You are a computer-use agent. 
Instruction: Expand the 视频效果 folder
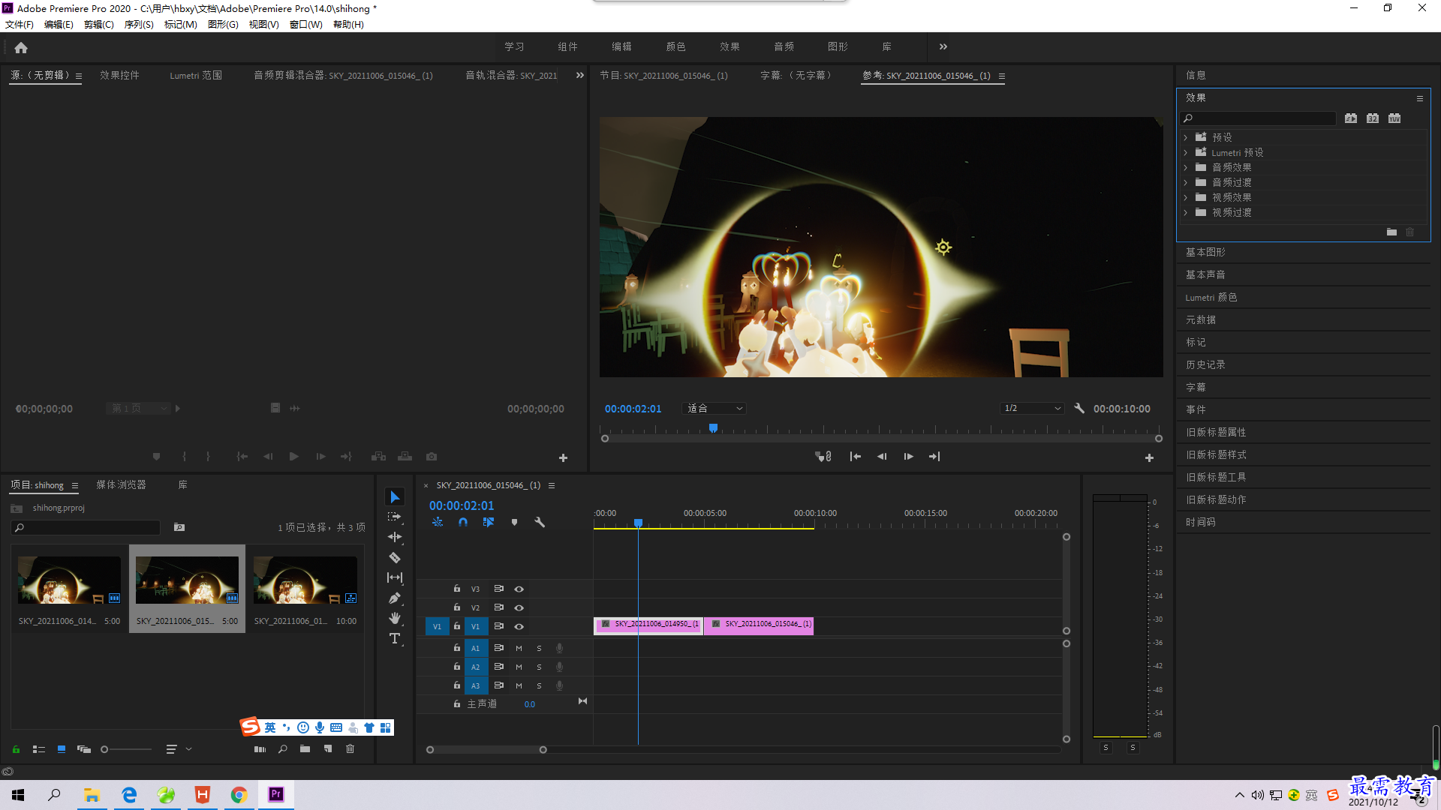(1186, 198)
